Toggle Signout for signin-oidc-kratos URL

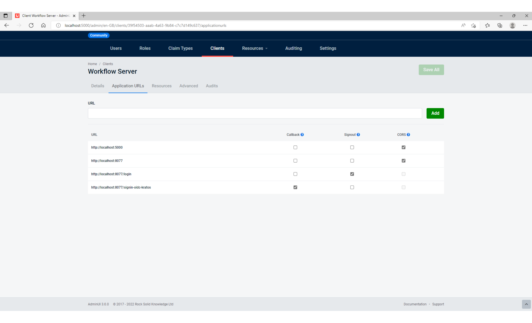[x=352, y=187]
